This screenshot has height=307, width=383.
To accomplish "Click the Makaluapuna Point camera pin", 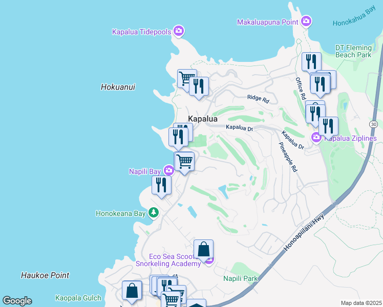I will tap(306, 21).
